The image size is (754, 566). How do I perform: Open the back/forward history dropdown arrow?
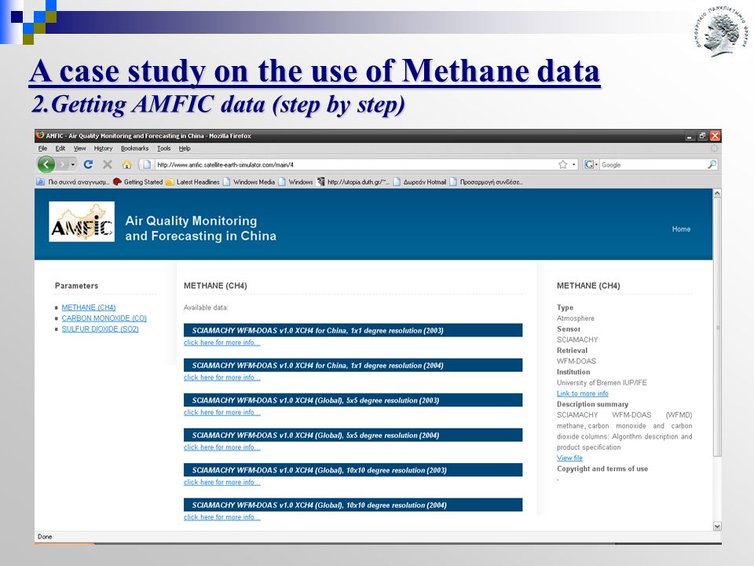pyautogui.click(x=72, y=164)
